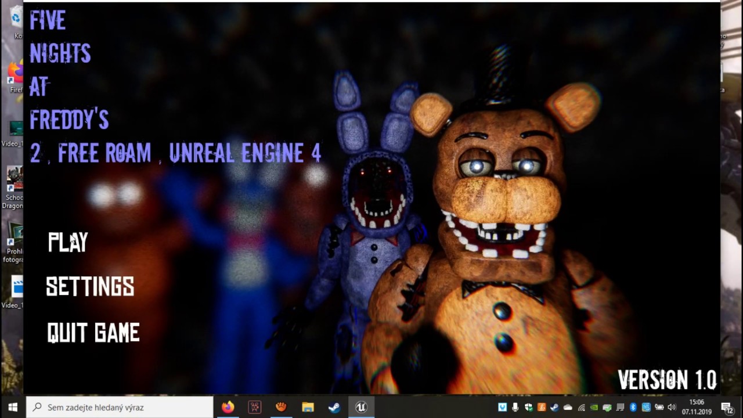
Task: Open OneDrive cloud tray icon
Action: pyautogui.click(x=568, y=408)
